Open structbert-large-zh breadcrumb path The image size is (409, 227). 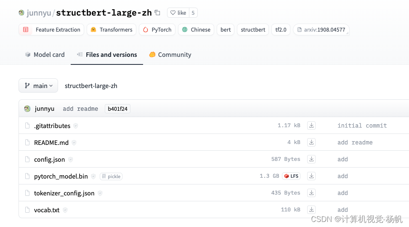[x=91, y=85]
